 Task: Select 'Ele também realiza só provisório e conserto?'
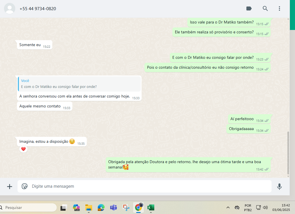tap(222, 33)
